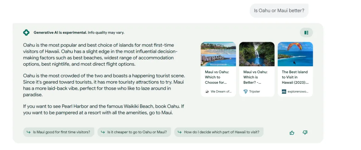Viewport: 361px width, 150px height.
Task: Open "The Best Island to Visit in Hawaii" link
Action: coord(295,77)
